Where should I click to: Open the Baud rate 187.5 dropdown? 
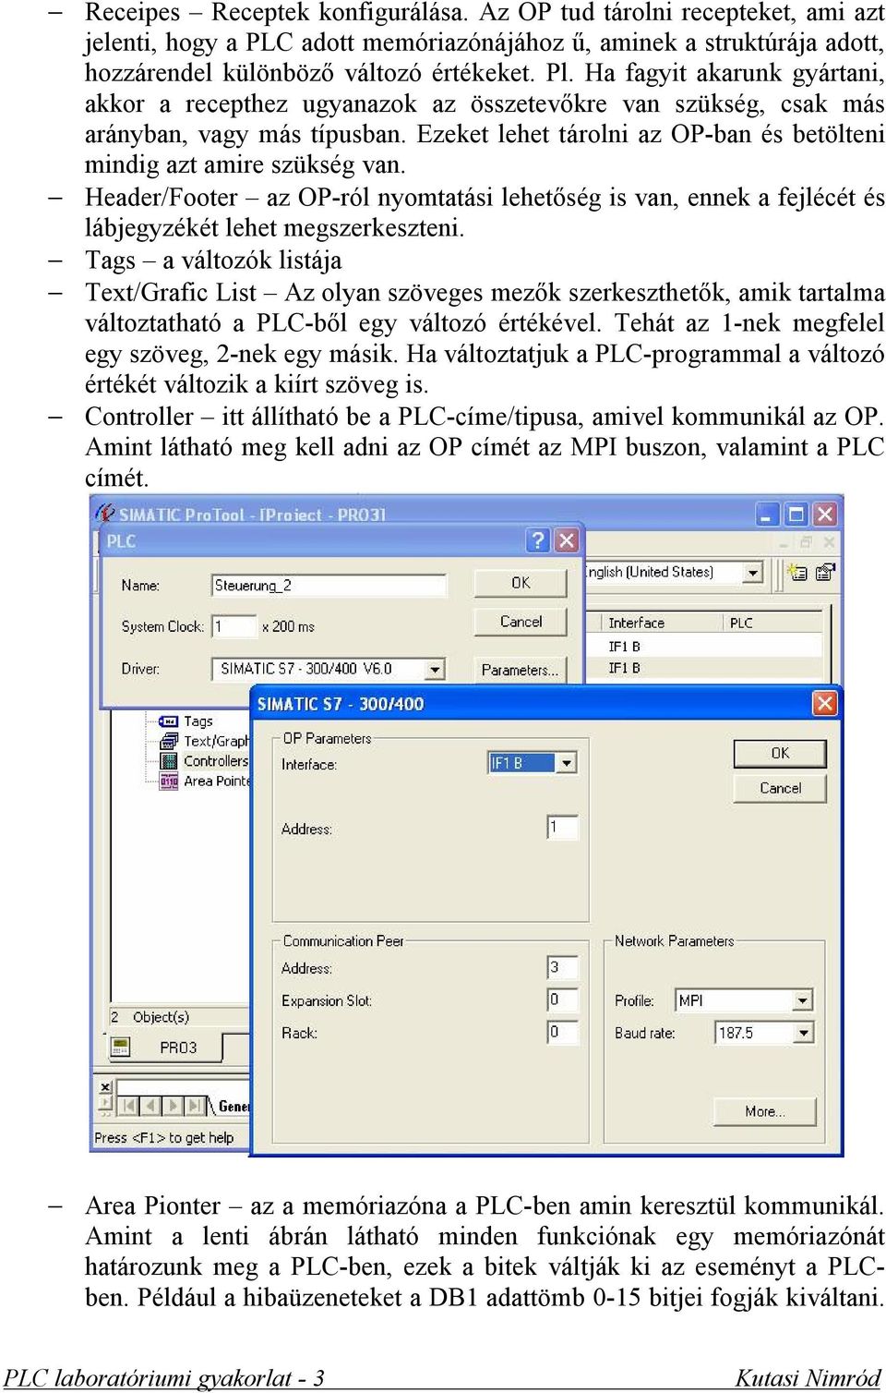pos(804,1033)
